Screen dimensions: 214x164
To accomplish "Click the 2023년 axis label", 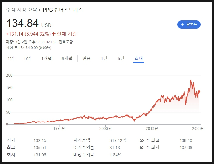I will pos(198,128).
